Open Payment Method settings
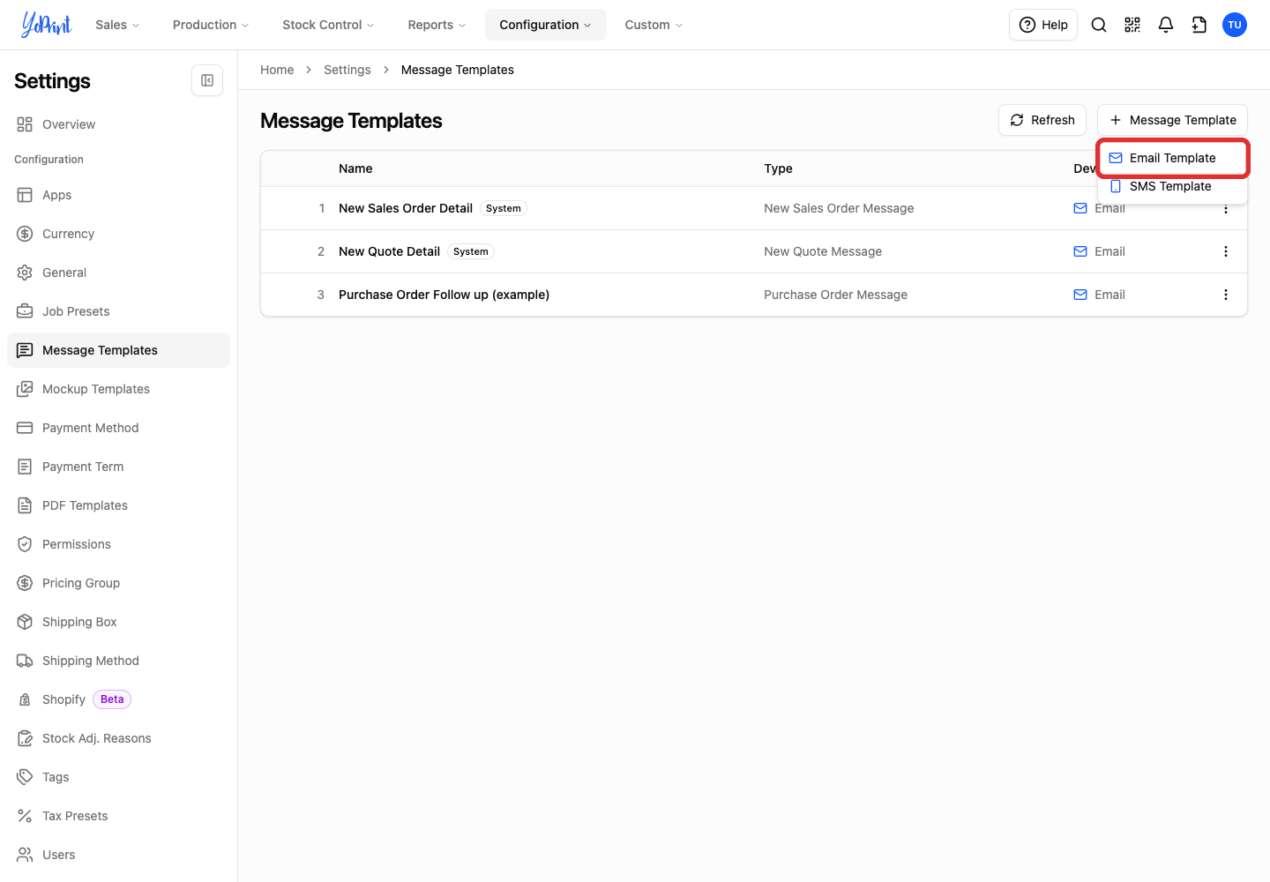This screenshot has height=882, width=1270. [x=118, y=428]
